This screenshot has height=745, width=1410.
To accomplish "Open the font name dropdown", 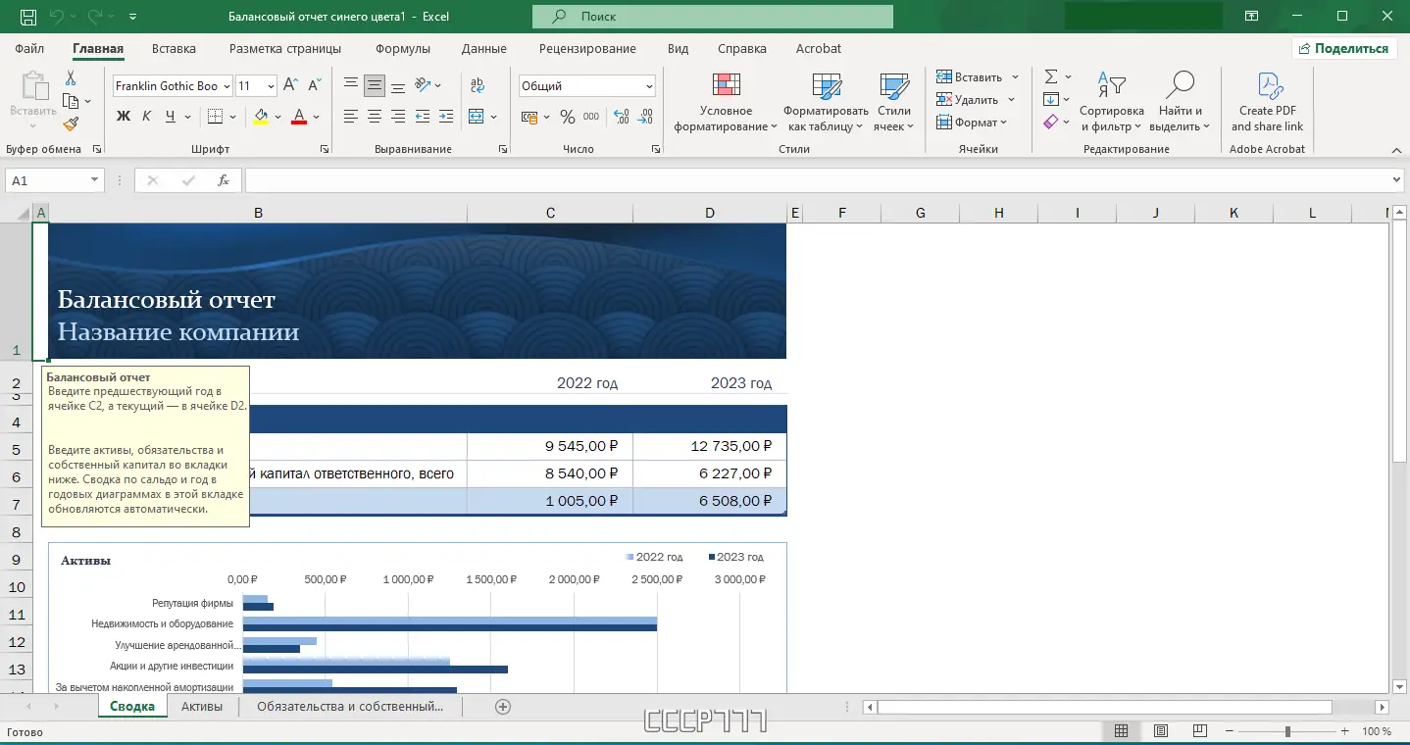I will [x=227, y=86].
